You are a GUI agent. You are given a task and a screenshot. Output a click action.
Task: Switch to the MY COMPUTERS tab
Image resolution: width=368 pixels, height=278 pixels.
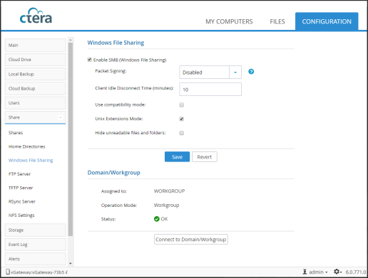(x=229, y=21)
